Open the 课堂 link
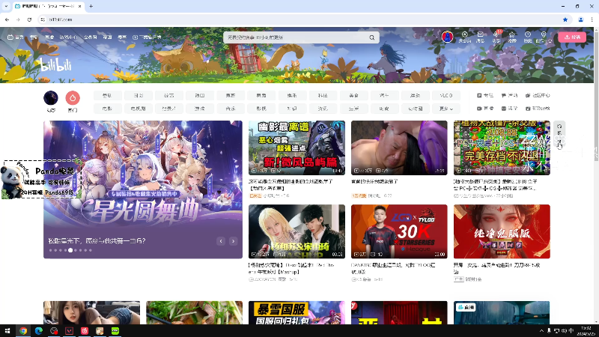This screenshot has height=337, width=599. pyautogui.click(x=510, y=109)
